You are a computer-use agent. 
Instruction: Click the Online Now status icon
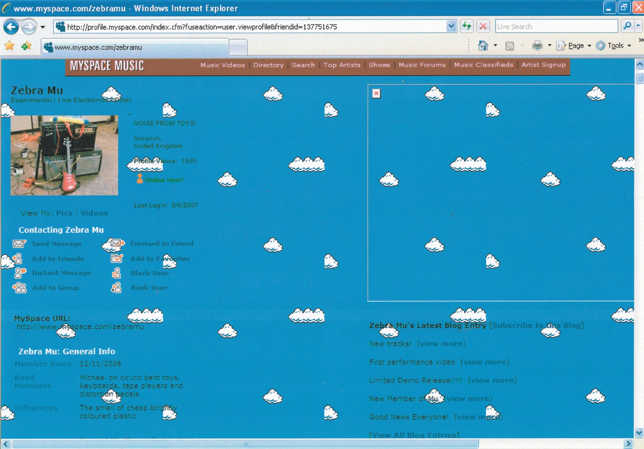[x=140, y=179]
